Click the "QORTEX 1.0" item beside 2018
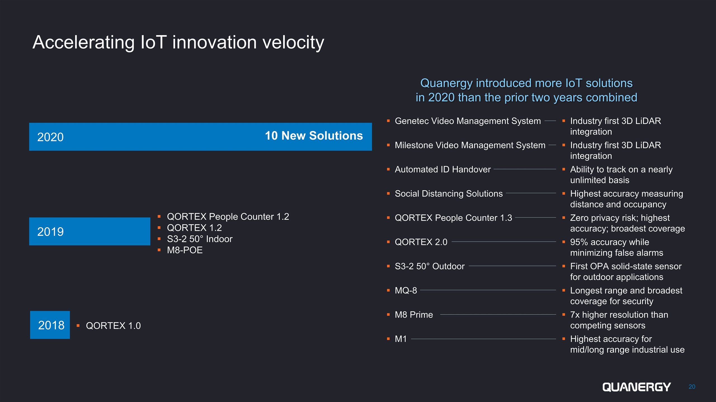The height and width of the screenshot is (402, 716). [x=113, y=326]
